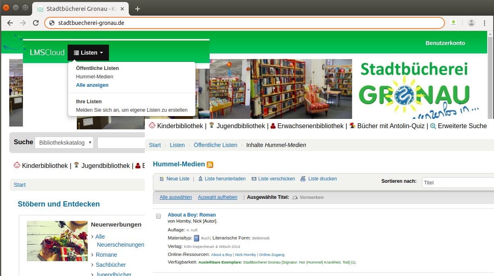This screenshot has width=494, height=276.
Task: Click the RSS feed icon beside Hummel-Medien heading
Action: [210, 164]
